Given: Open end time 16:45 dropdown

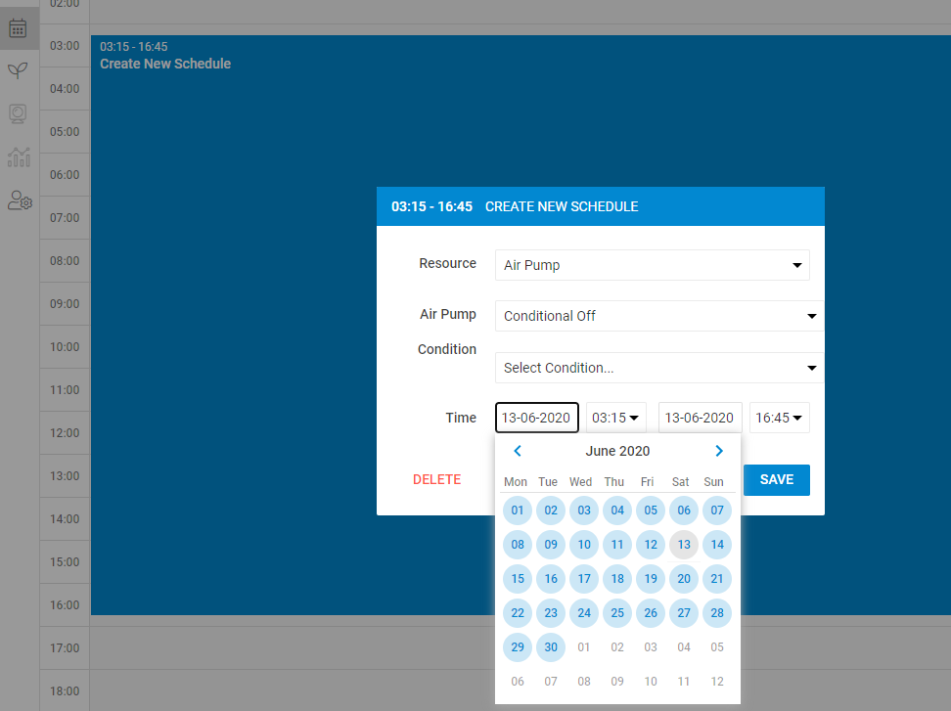Looking at the screenshot, I should point(779,418).
